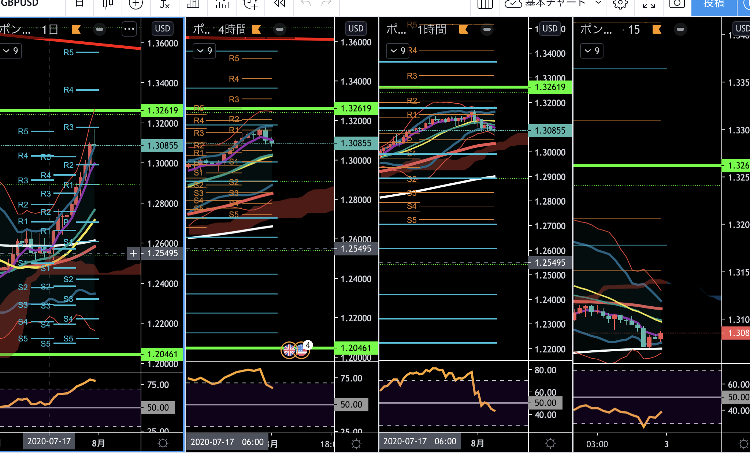This screenshot has width=750, height=456.
Task: Toggle the orange flag on the 1日 chart
Action: (x=76, y=29)
